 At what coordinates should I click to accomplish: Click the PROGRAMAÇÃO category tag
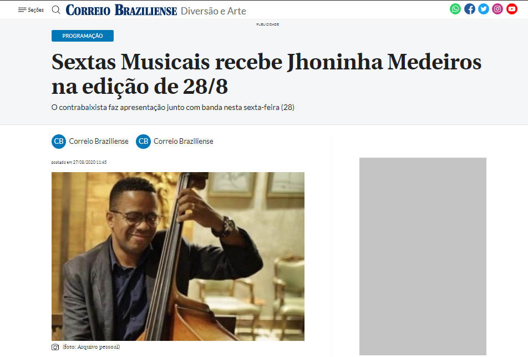[83, 36]
